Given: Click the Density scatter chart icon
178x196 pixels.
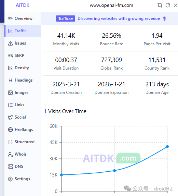Looking at the screenshot, I should coord(10,68).
